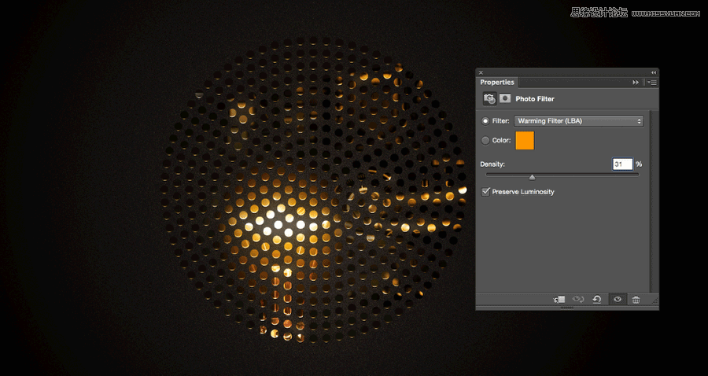Click the view previous state icon
This screenshot has width=708, height=376.
click(x=578, y=300)
